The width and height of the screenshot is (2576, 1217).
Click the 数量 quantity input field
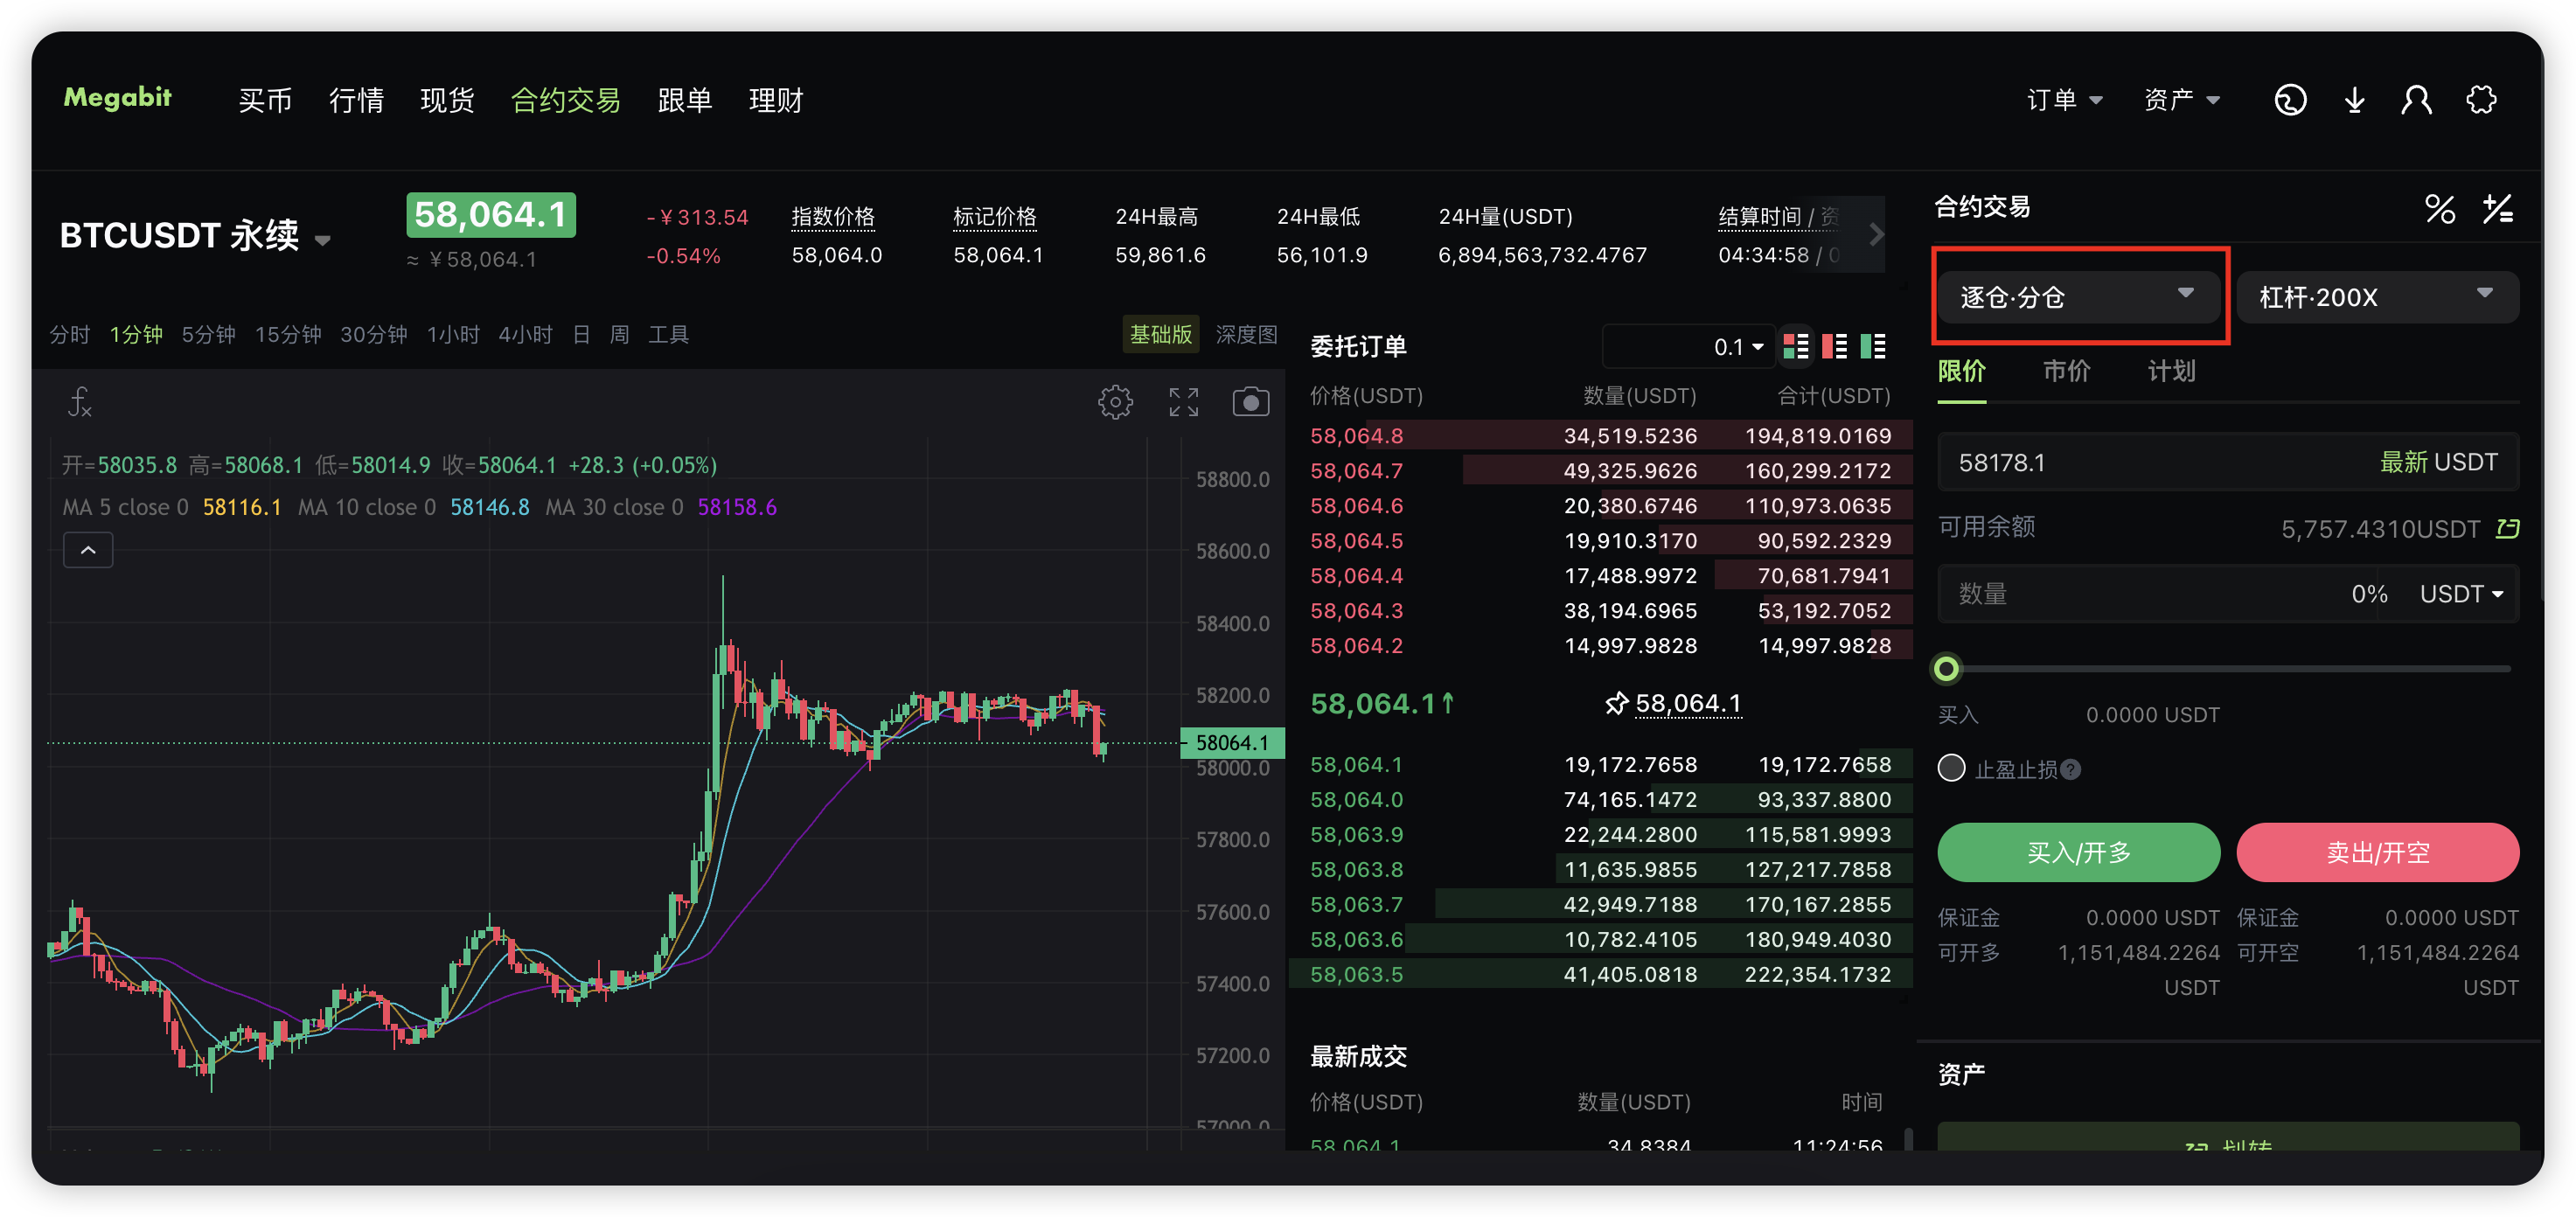[2139, 594]
